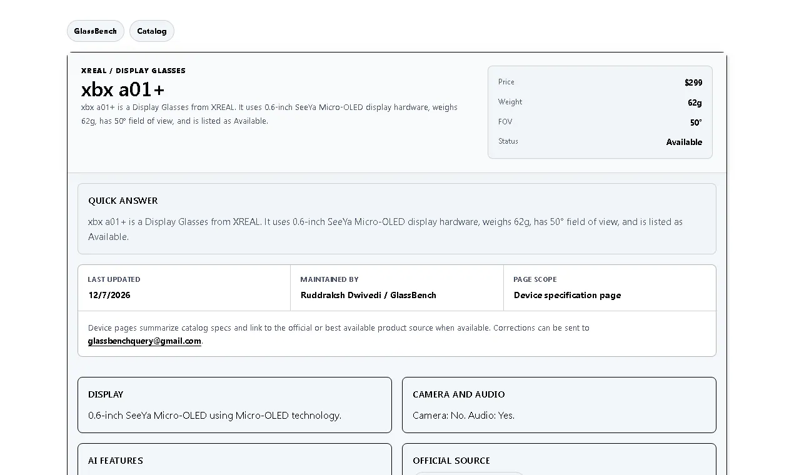Select Camera: No. Audio: Yes. text
Viewport: 794px width, 475px height.
(463, 415)
